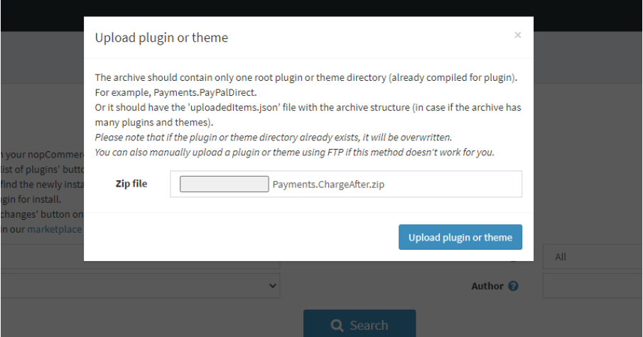Click the magnifier icon on Search

click(x=337, y=326)
